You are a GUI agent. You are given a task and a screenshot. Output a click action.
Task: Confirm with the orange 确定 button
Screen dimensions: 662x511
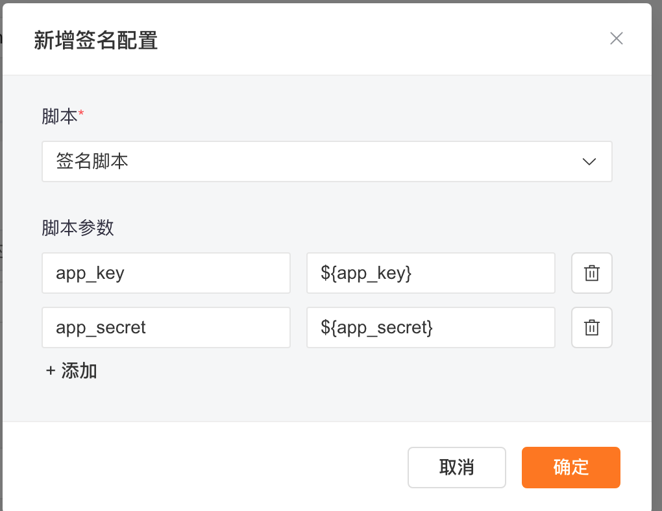(x=570, y=468)
